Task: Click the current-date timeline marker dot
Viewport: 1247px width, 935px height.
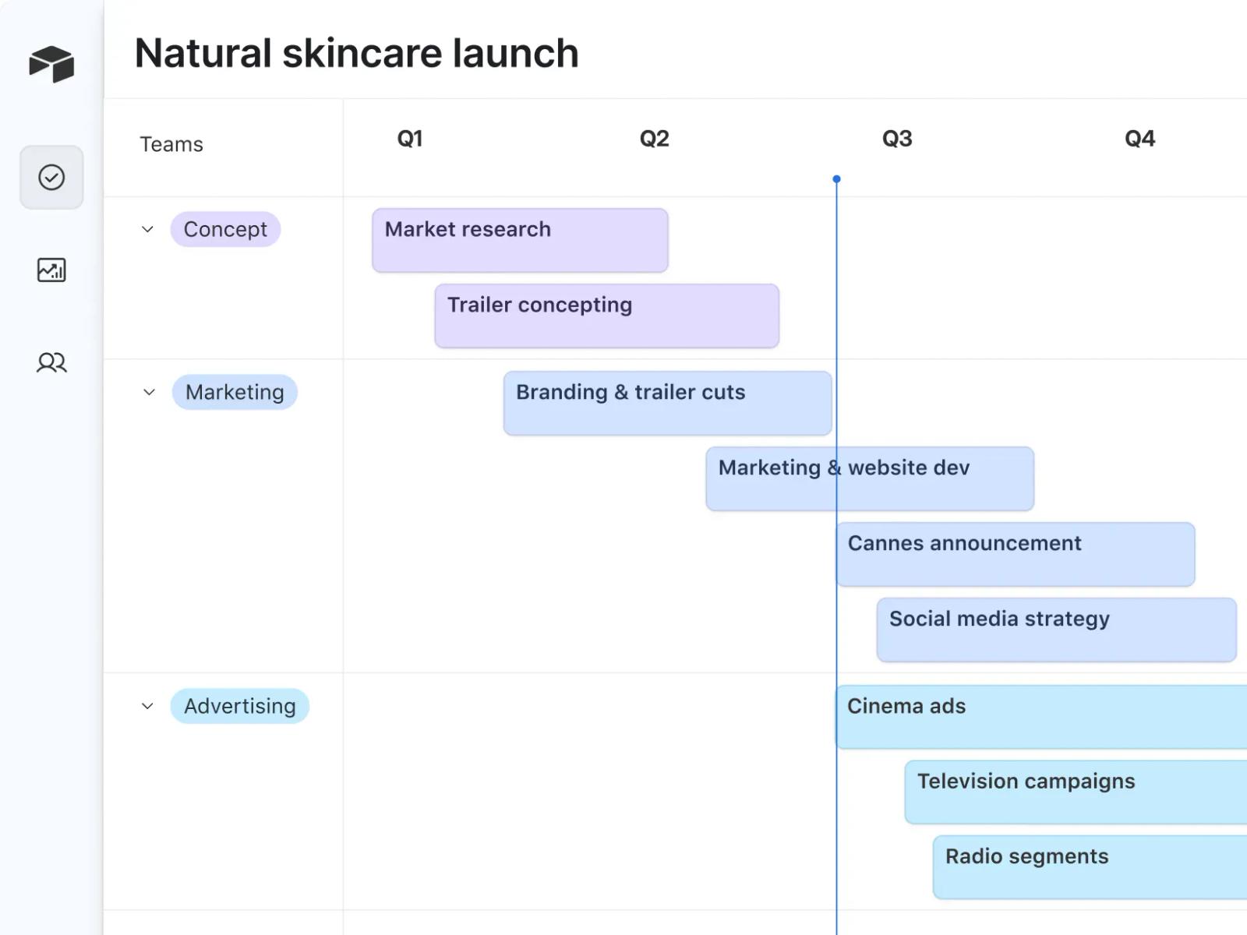Action: point(836,179)
